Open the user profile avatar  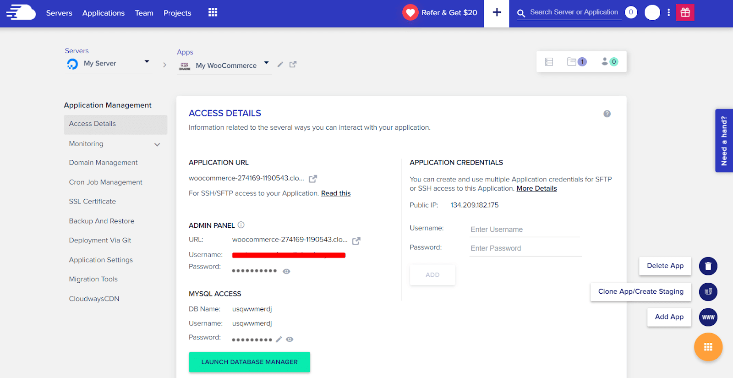[652, 12]
